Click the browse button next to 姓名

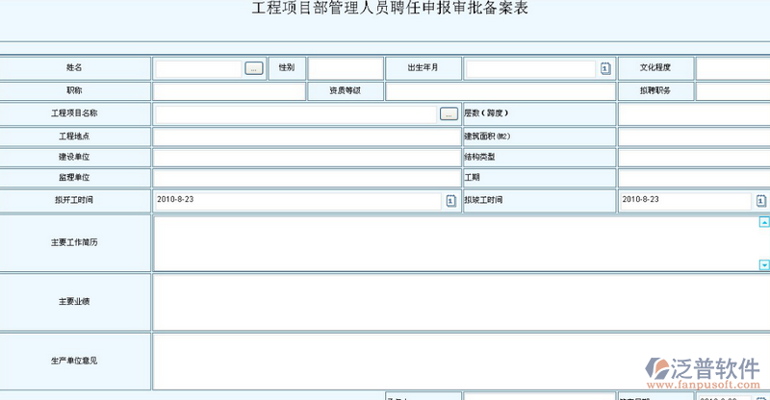coord(253,69)
